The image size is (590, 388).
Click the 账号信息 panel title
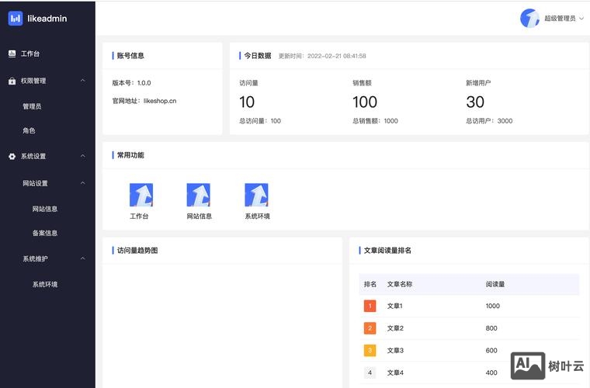pos(130,56)
